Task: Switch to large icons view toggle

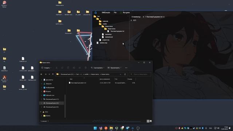Action: click(x=151, y=121)
